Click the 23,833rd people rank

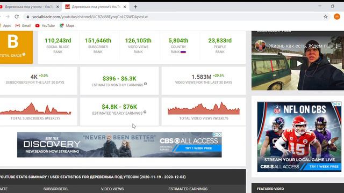tap(220, 41)
